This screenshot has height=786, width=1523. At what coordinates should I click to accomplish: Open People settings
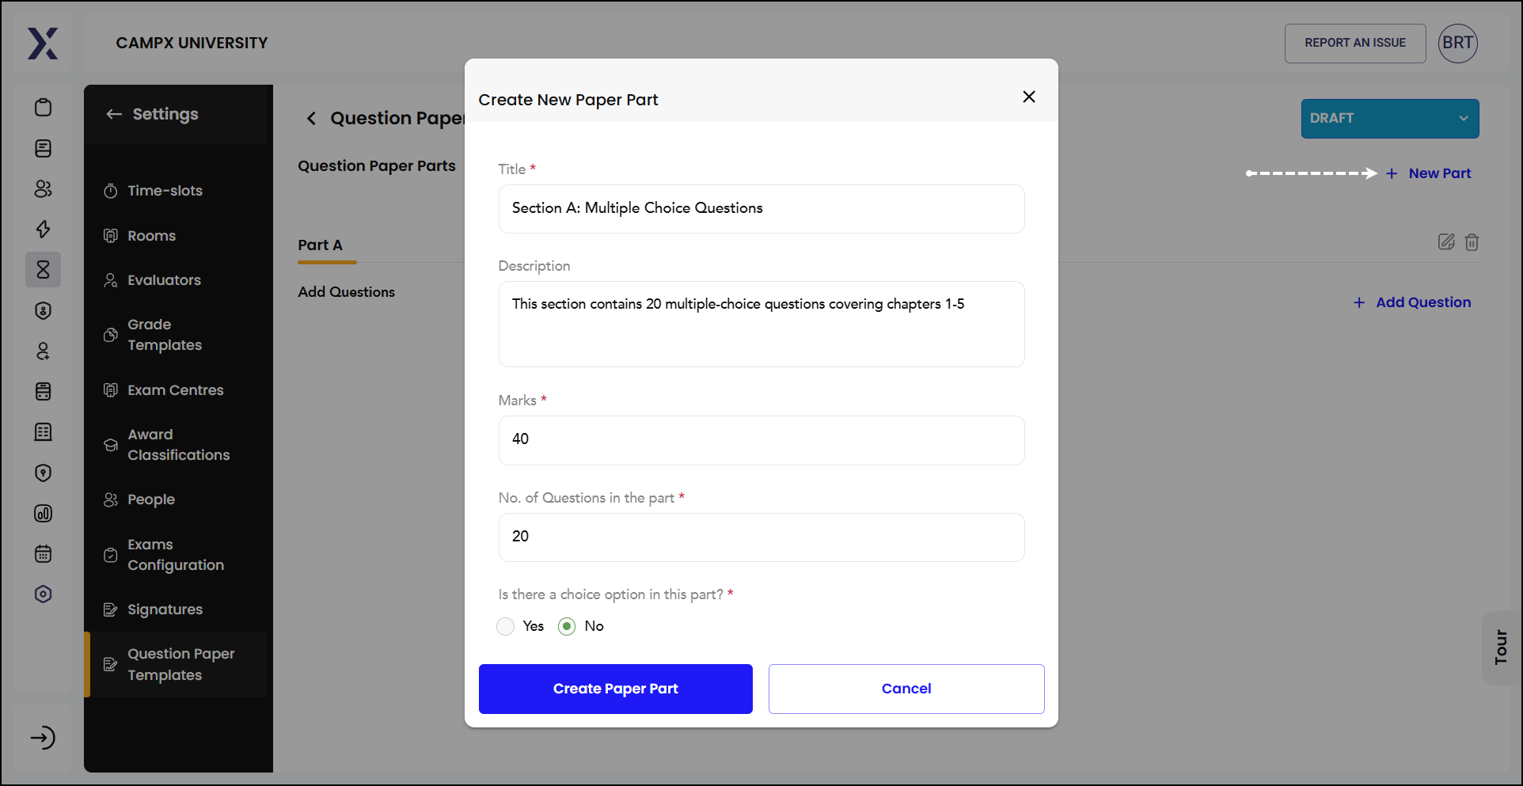pyautogui.click(x=151, y=499)
